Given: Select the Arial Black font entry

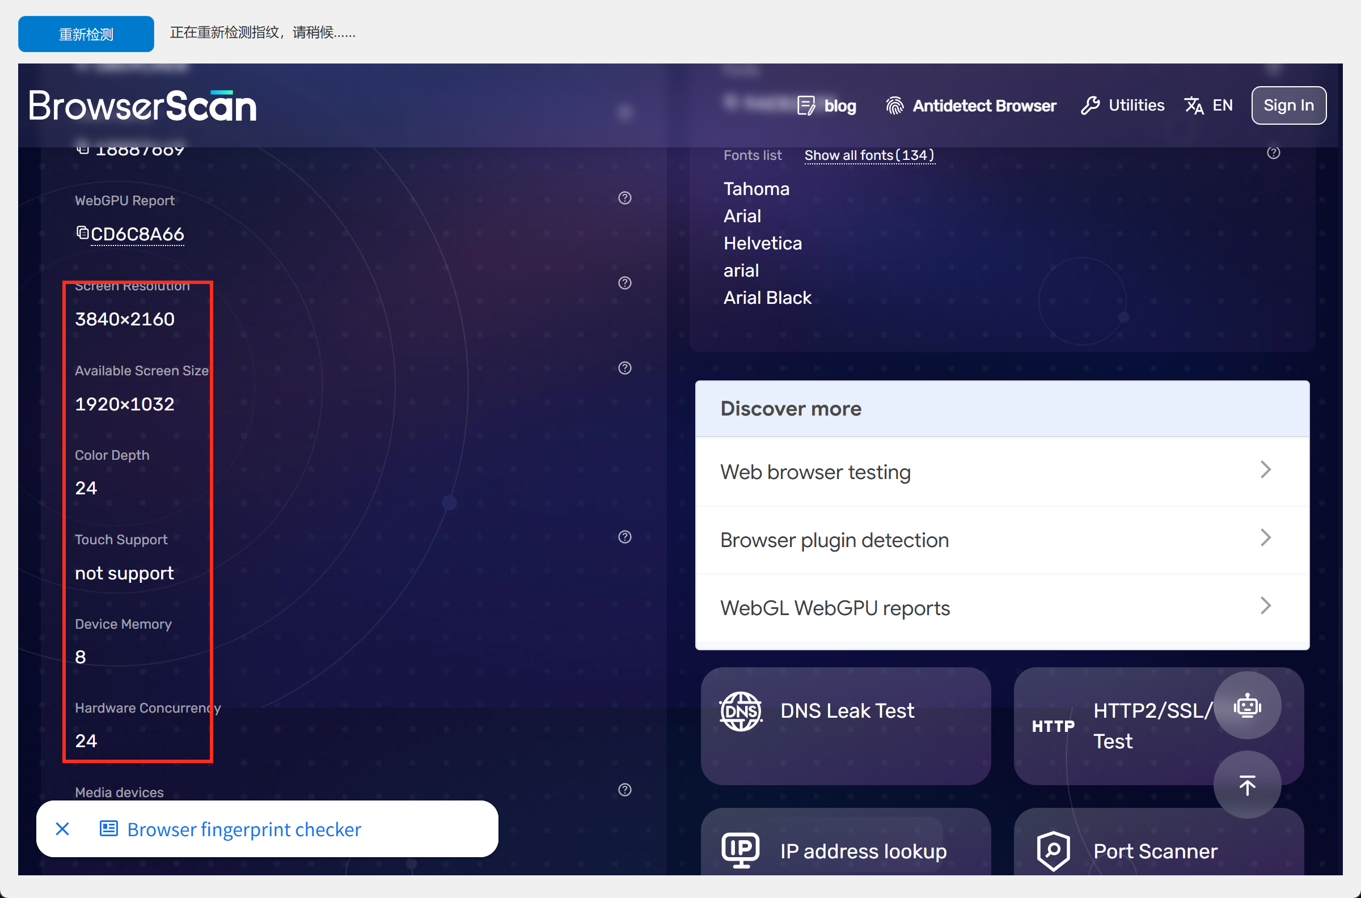Looking at the screenshot, I should (x=767, y=298).
